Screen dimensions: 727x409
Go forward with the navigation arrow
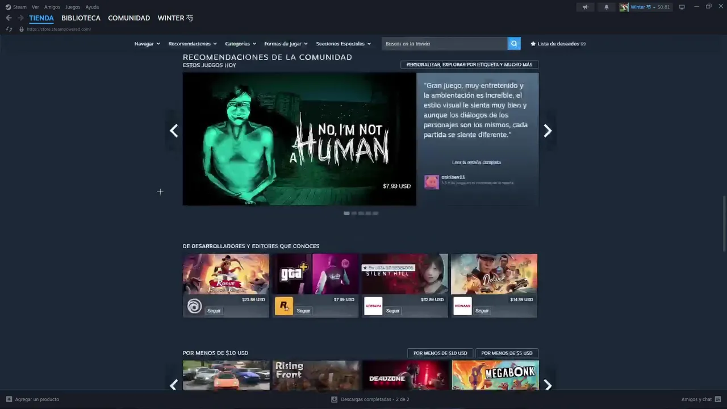[x=20, y=18]
